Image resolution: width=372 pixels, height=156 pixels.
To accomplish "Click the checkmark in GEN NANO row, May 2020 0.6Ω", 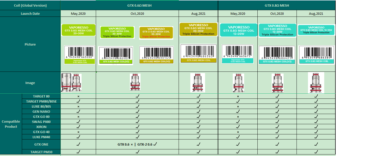I will tap(78, 111).
